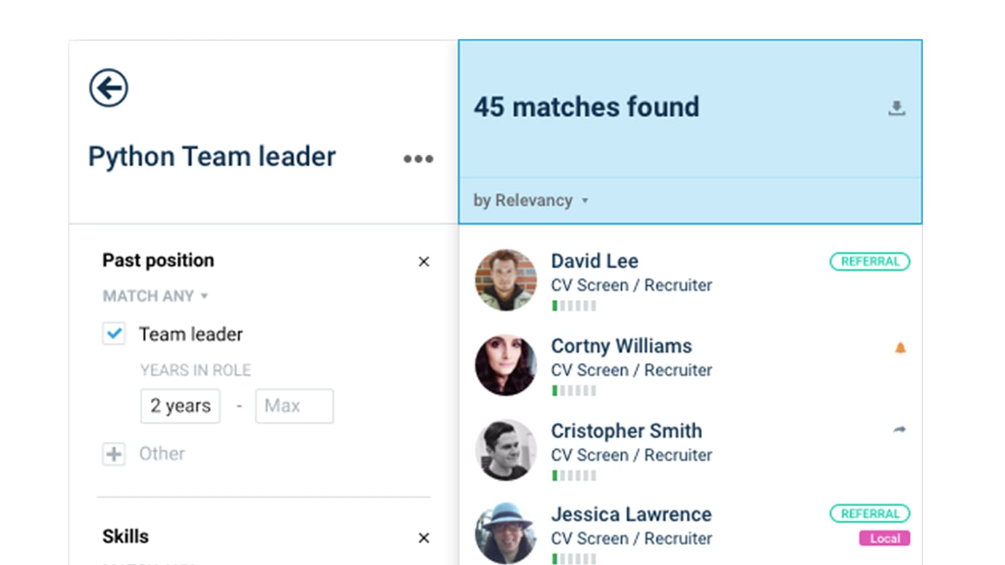Open David Lee's candidate profile
The width and height of the screenshot is (1005, 565).
(594, 261)
